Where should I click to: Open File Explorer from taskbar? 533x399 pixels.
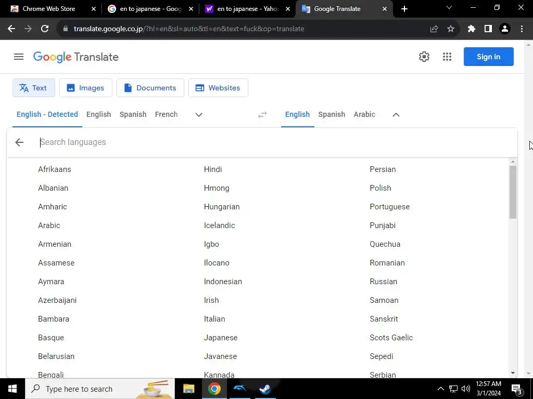[x=188, y=389]
